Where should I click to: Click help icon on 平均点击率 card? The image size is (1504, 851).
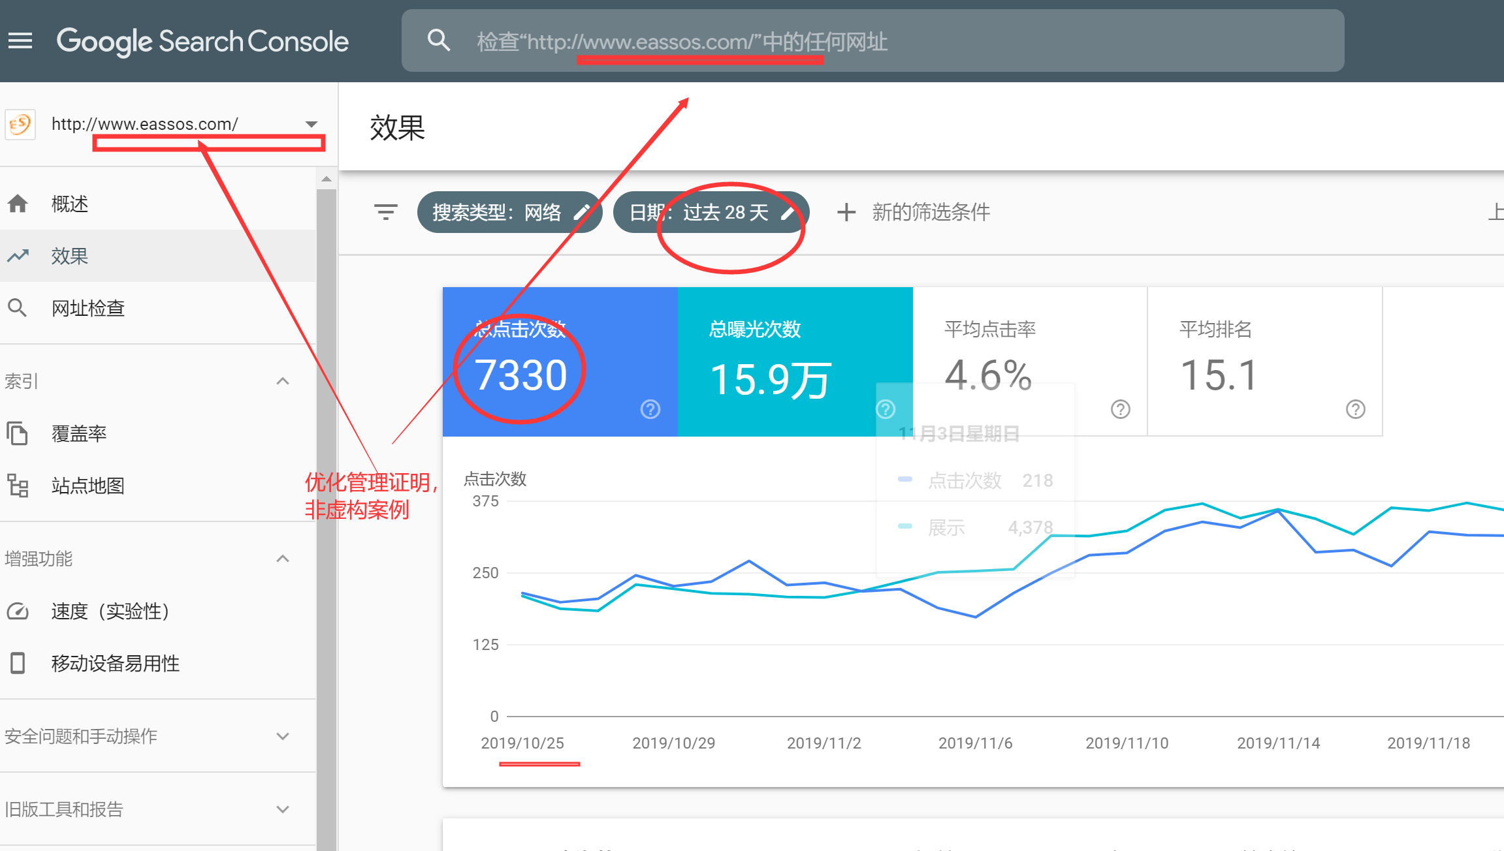click(x=1121, y=409)
